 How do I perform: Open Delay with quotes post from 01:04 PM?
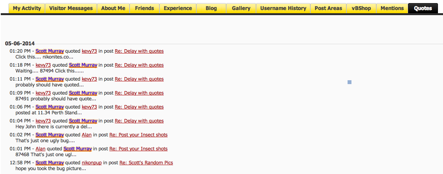139,121
